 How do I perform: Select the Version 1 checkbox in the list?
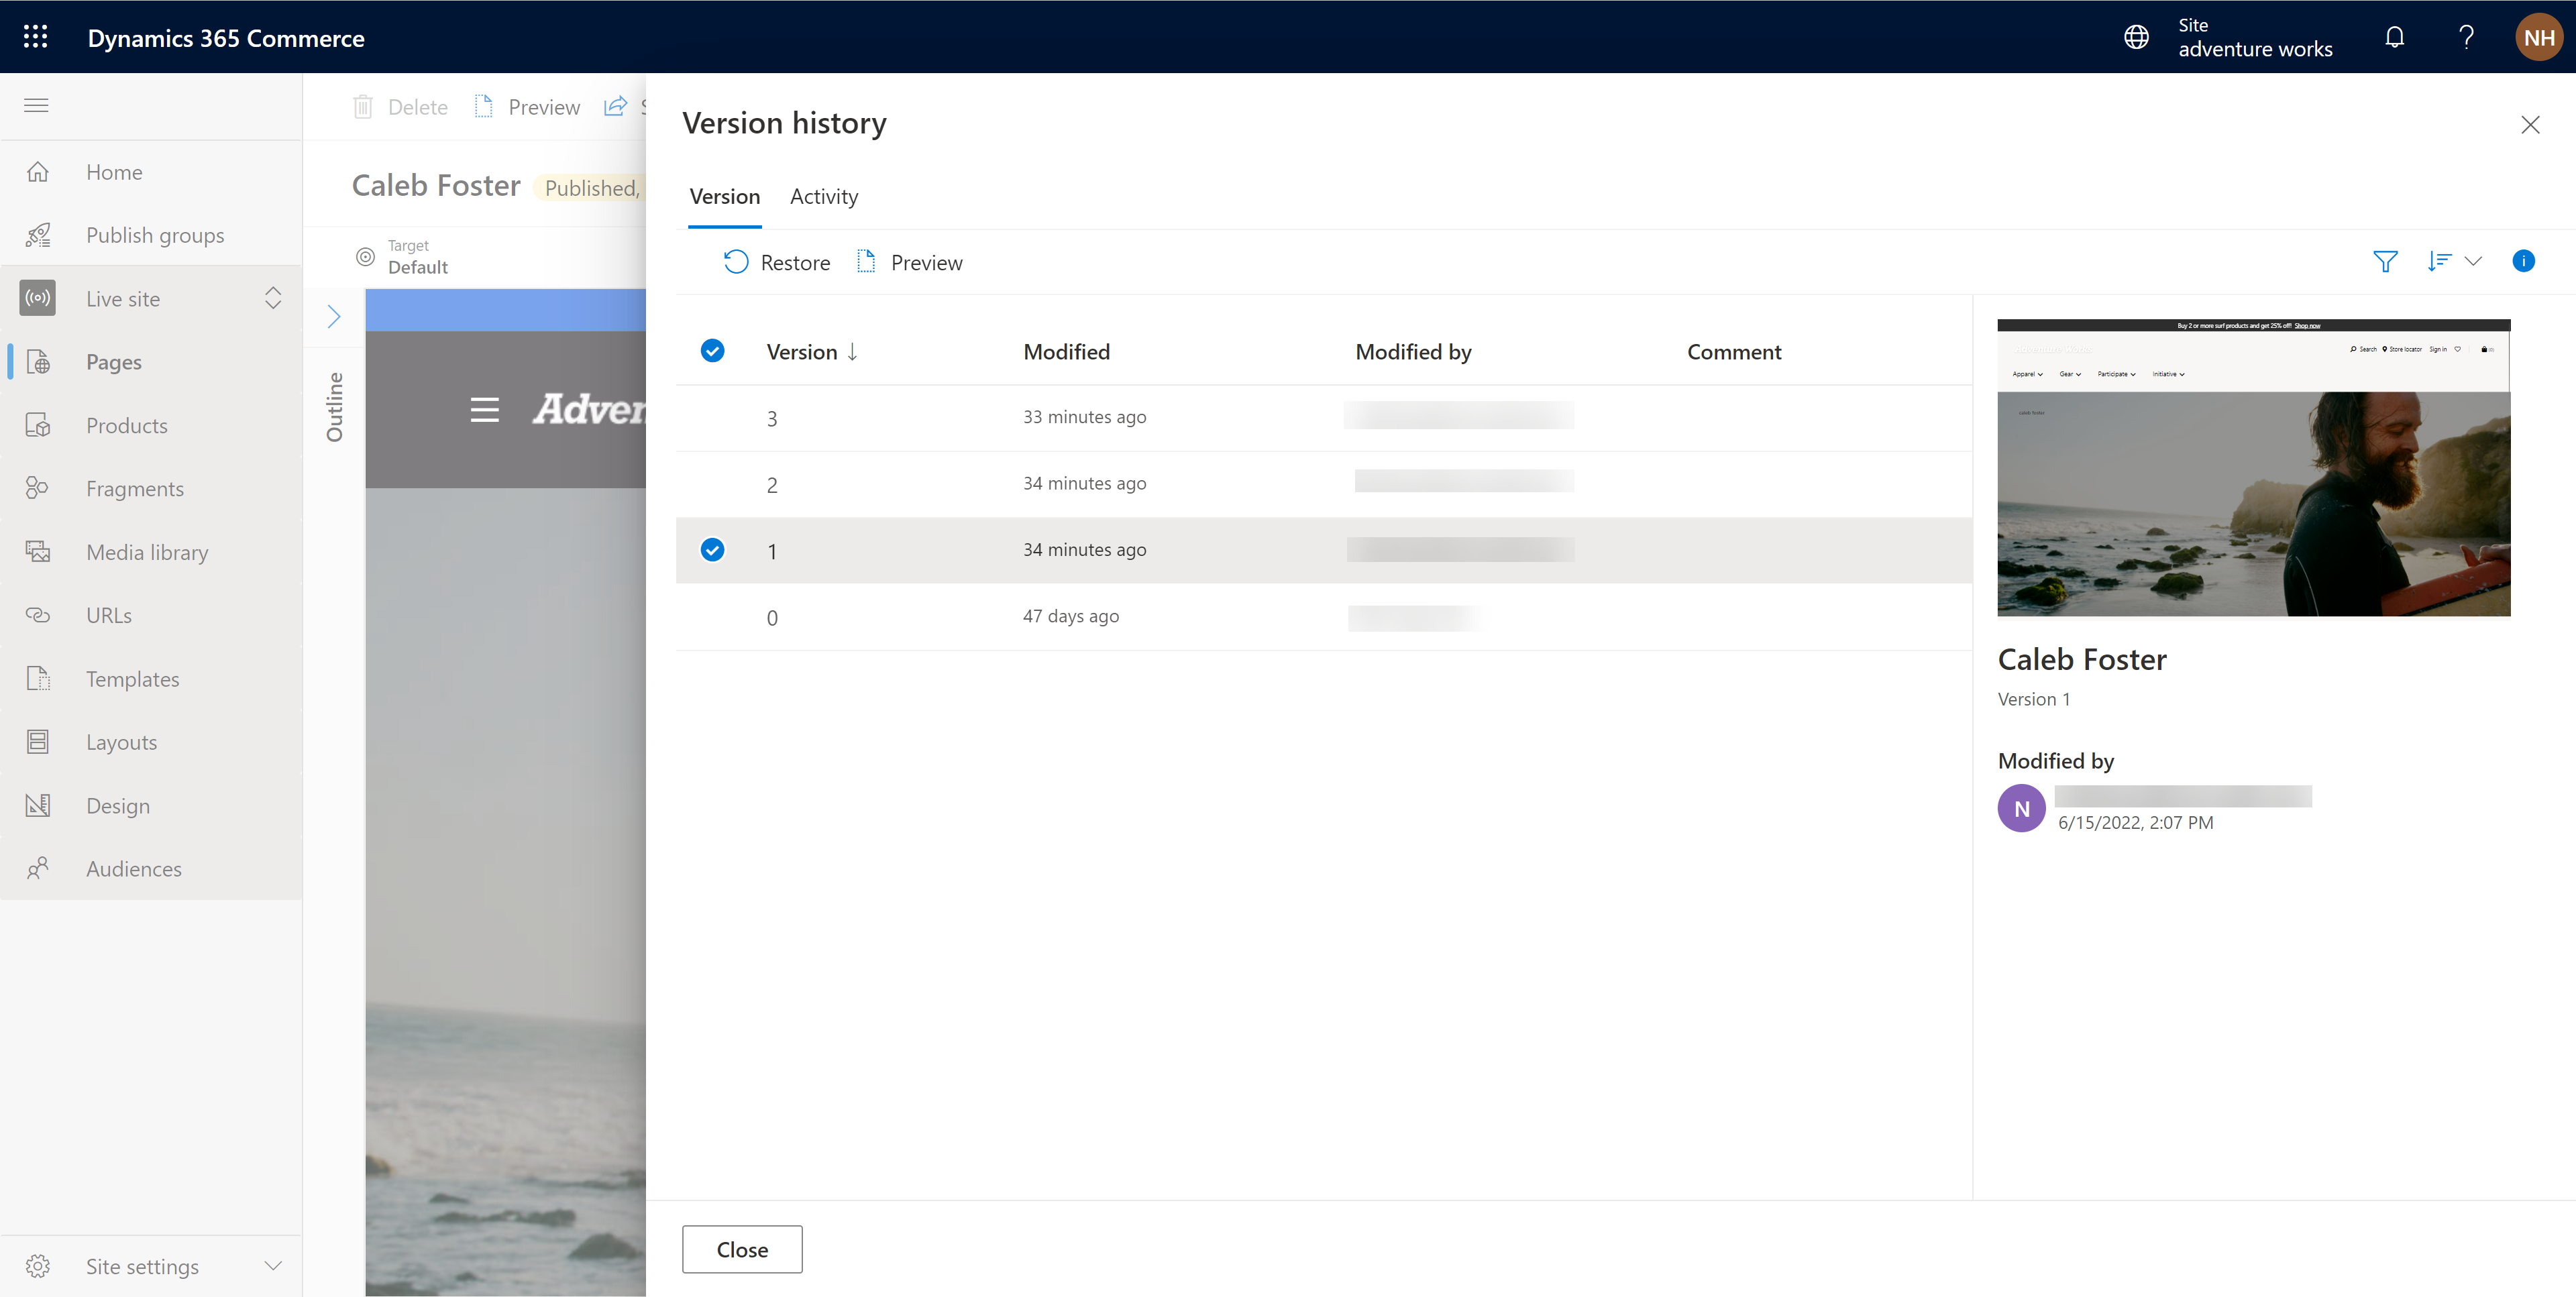(713, 549)
